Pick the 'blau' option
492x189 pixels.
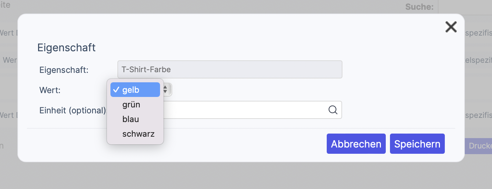tap(131, 119)
